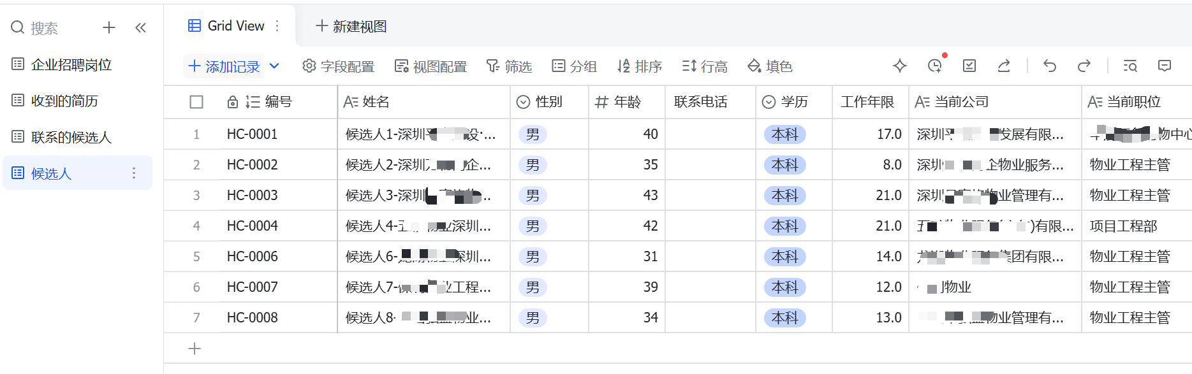Expand the dropdown arrow next to 添加记录

tap(274, 66)
